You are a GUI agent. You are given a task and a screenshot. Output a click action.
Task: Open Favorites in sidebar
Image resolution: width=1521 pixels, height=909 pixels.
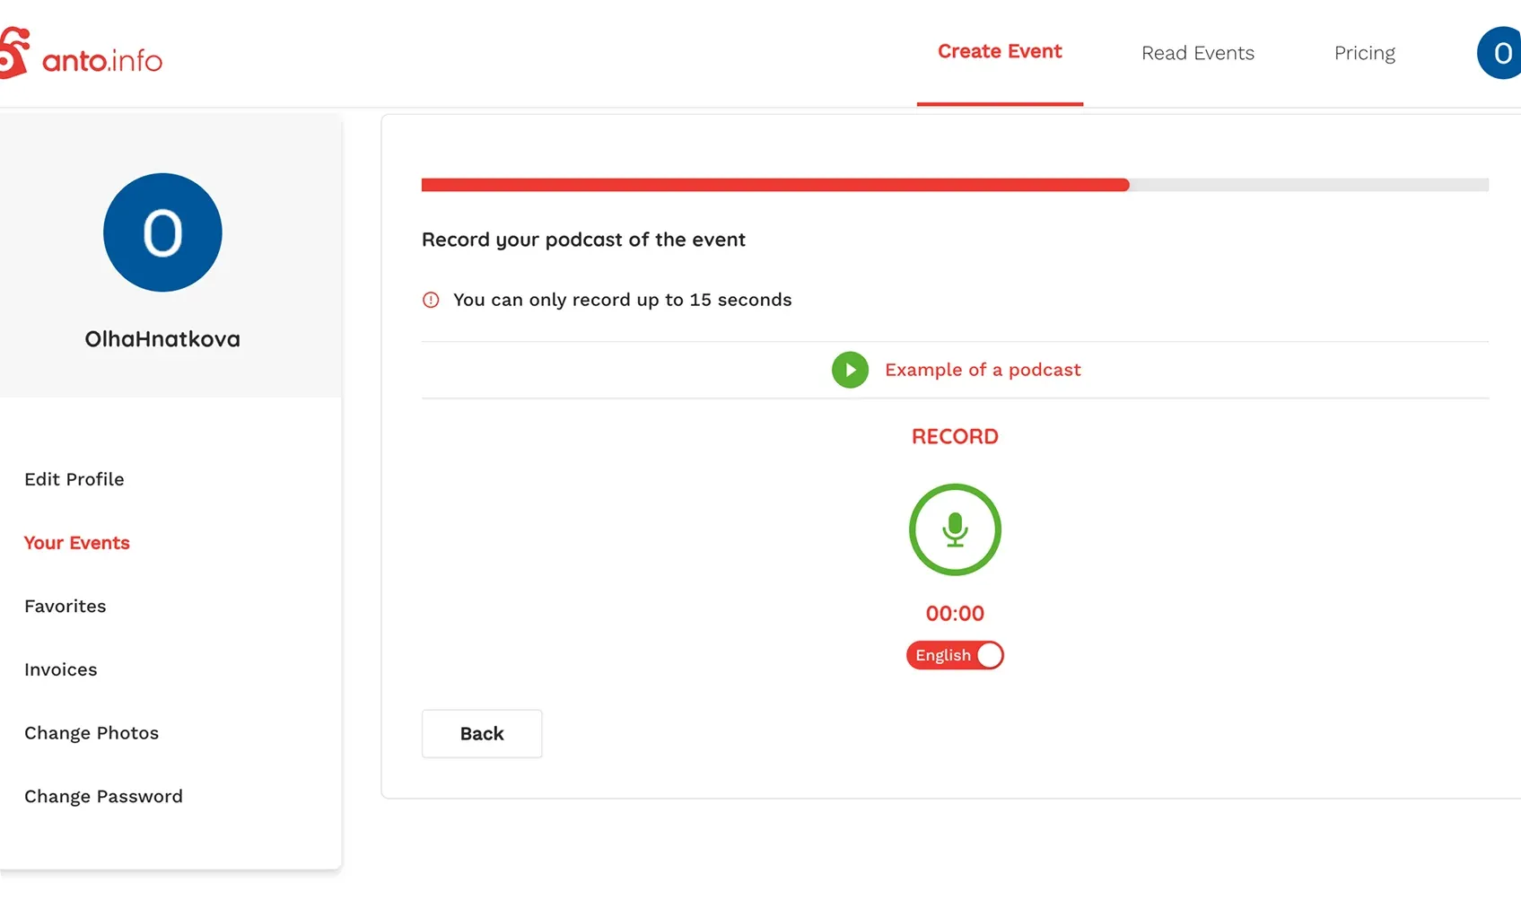66,607
